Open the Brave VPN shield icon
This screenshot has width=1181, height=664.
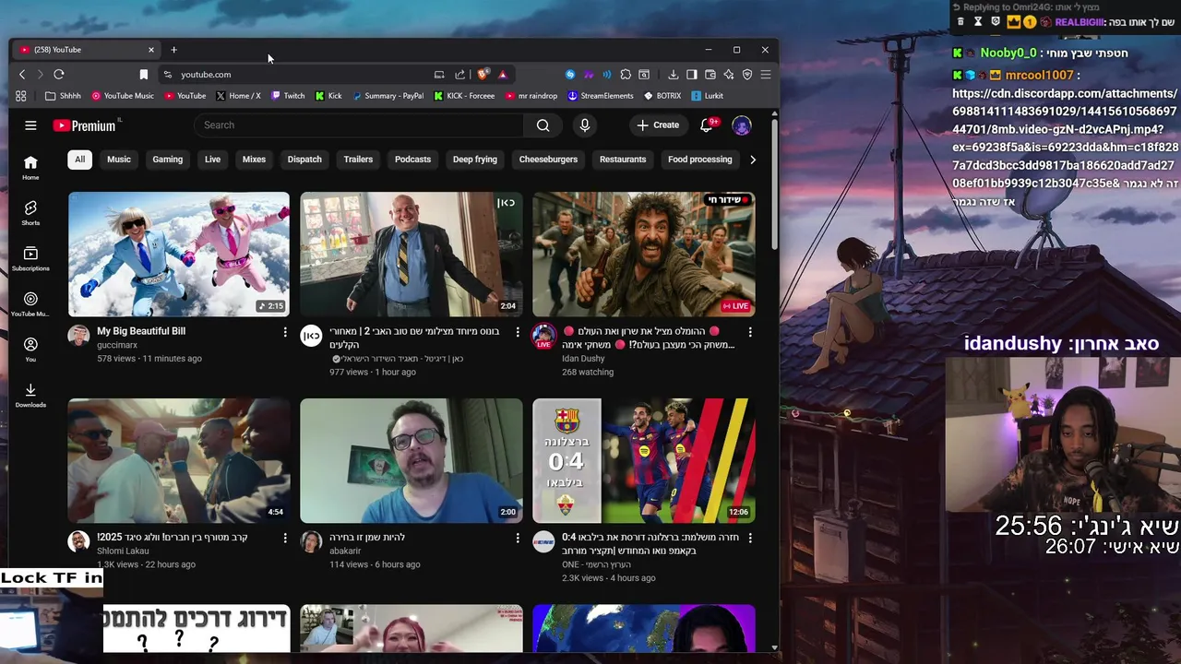(747, 74)
